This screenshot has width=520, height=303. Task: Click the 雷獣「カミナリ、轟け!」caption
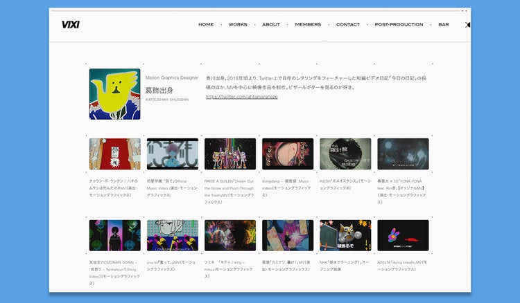pos(286,266)
